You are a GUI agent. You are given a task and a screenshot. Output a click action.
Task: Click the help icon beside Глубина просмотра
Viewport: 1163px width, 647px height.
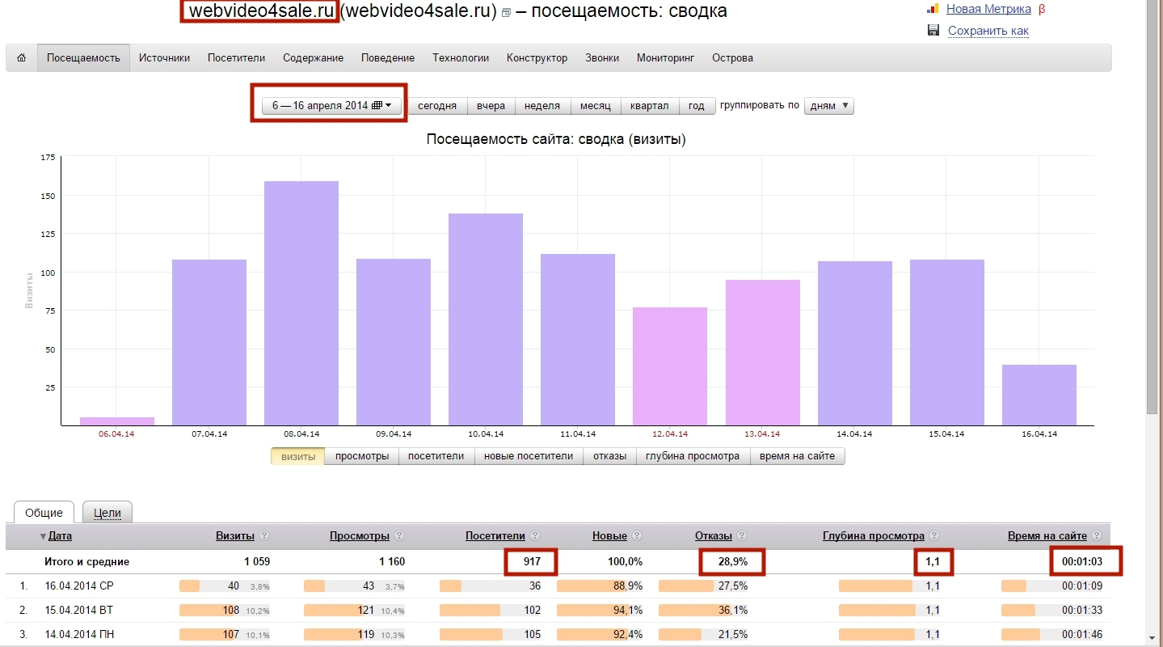[x=934, y=536]
